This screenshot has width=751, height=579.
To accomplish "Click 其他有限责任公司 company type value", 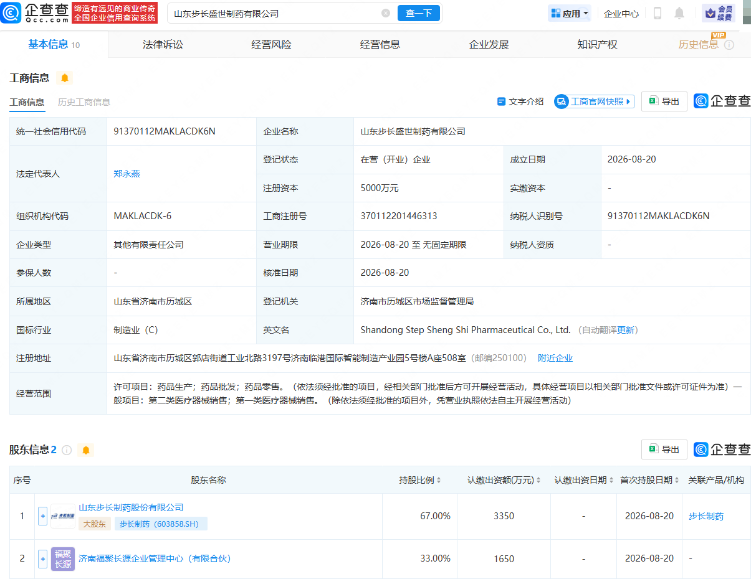I will click(148, 245).
